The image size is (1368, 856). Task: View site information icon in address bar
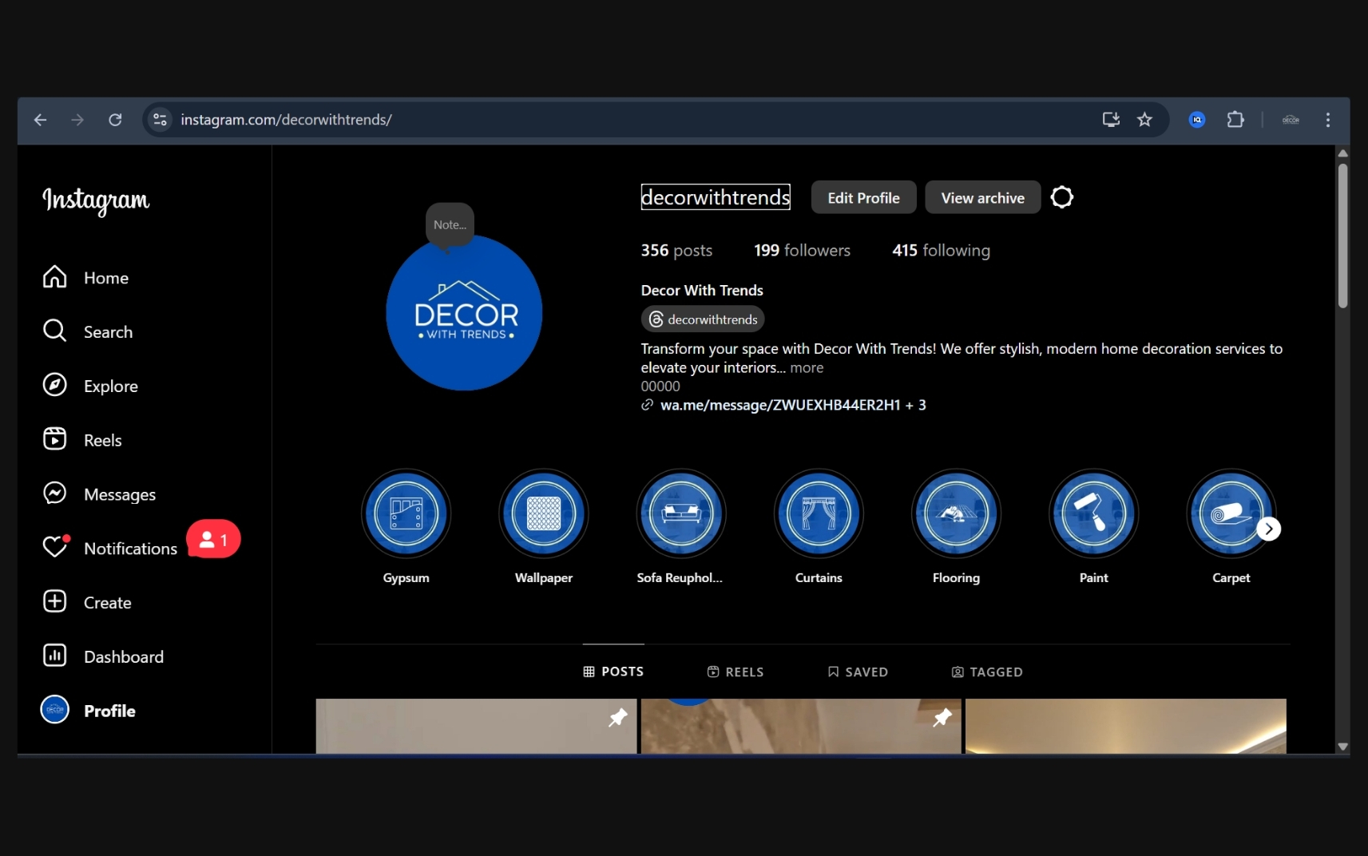pyautogui.click(x=160, y=120)
